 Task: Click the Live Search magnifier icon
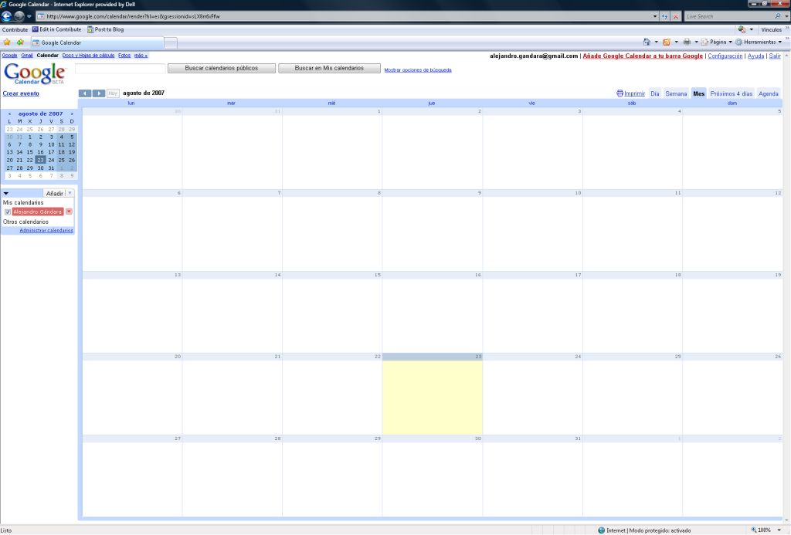[777, 16]
